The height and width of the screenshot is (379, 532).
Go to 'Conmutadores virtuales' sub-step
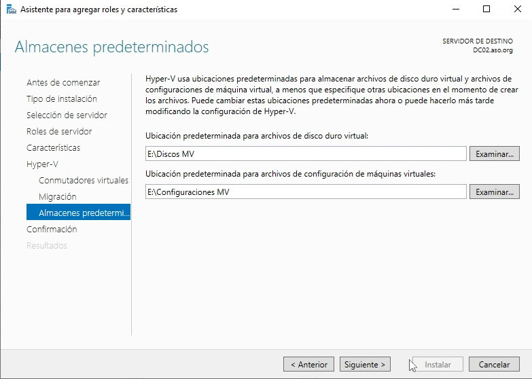[x=84, y=180]
